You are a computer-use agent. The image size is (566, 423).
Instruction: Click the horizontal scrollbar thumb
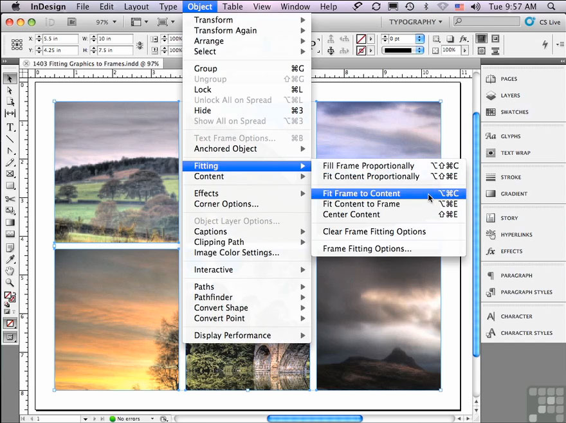click(315, 419)
